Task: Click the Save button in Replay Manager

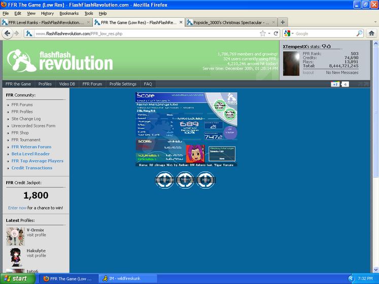Action: pos(222,159)
